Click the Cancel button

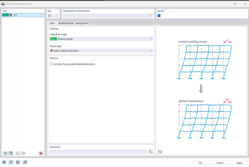[220, 163]
